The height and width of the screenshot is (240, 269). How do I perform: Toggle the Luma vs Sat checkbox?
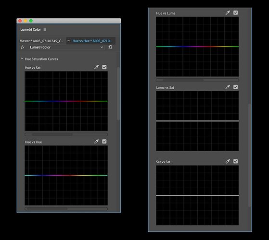click(235, 87)
